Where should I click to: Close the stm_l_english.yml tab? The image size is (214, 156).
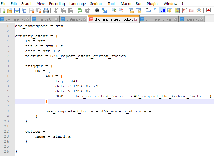point(176,19)
